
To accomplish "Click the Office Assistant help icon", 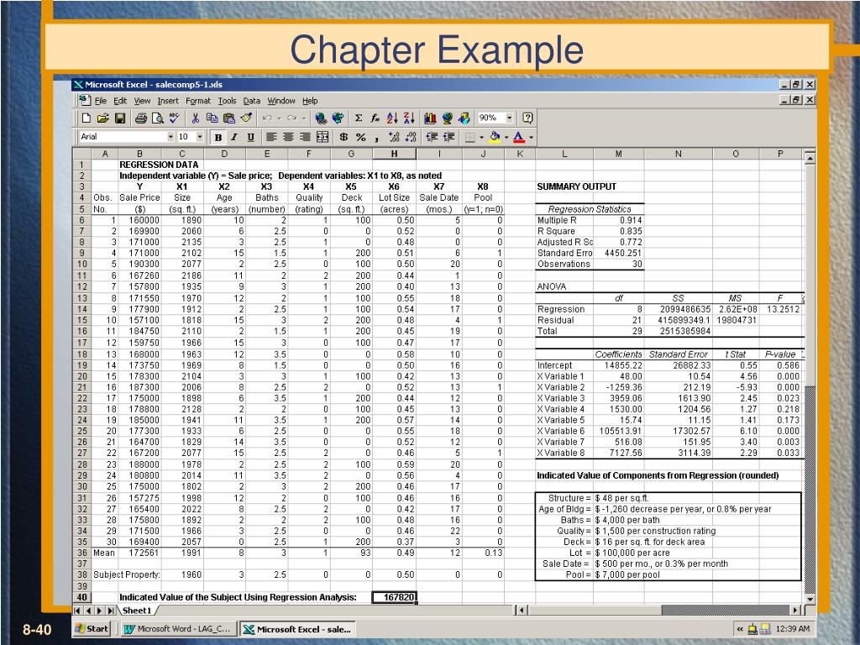I will pos(527,118).
